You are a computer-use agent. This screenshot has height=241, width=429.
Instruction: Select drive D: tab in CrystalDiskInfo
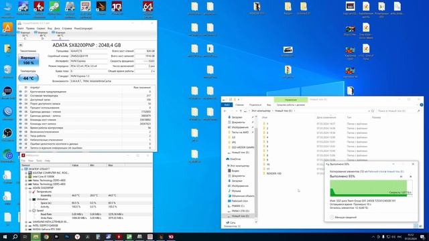coord(42,35)
